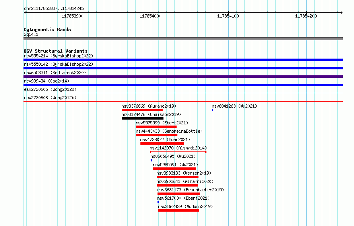
Task: Click the 2q14.1 band label
Action: pos(31,34)
